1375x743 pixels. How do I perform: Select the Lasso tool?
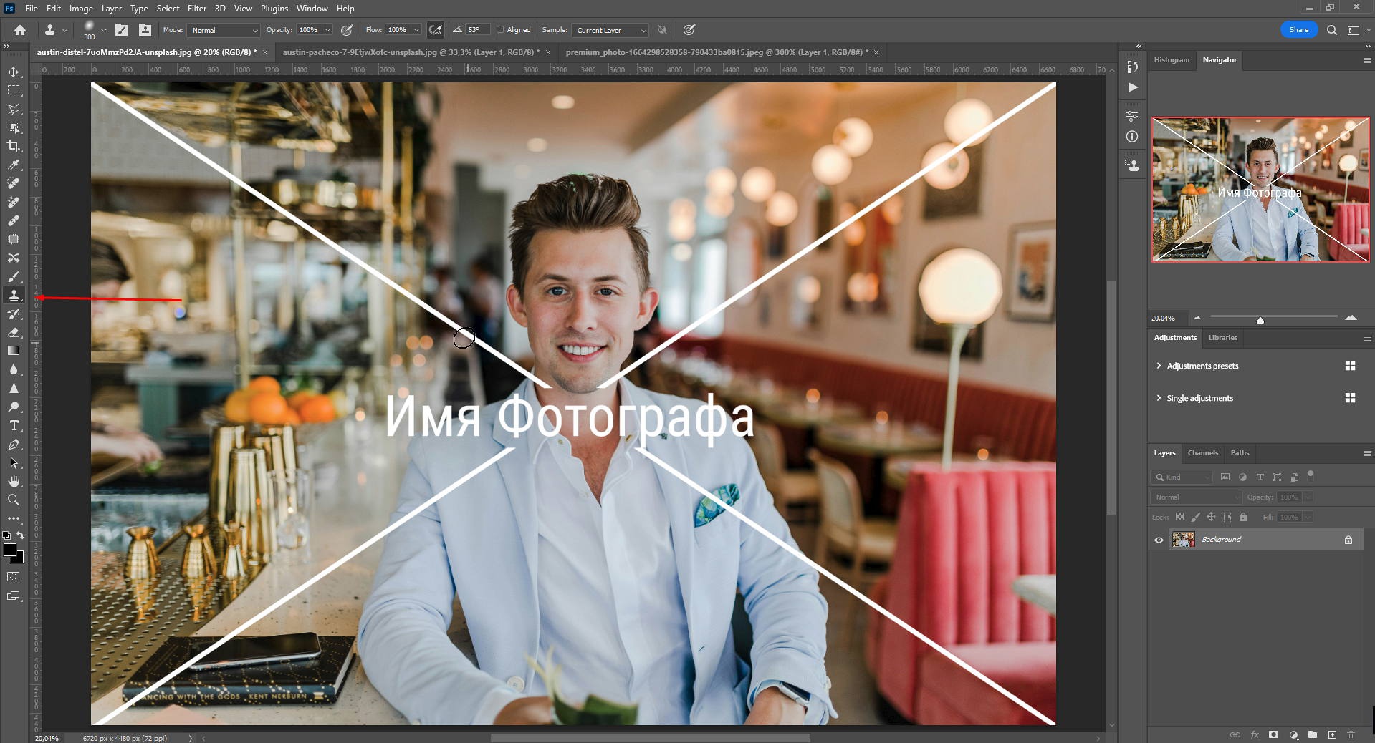click(13, 110)
